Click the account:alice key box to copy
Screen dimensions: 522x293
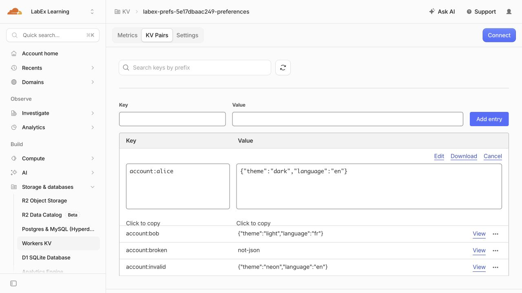point(178,186)
